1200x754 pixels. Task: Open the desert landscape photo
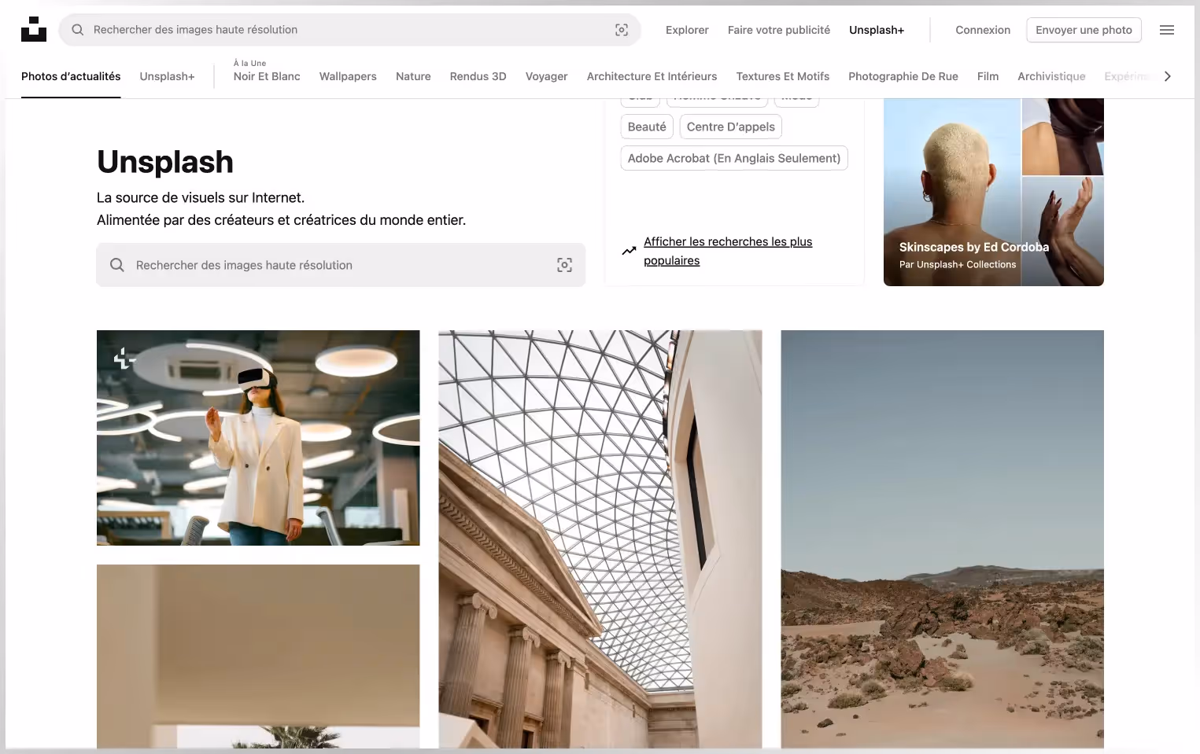pos(942,539)
